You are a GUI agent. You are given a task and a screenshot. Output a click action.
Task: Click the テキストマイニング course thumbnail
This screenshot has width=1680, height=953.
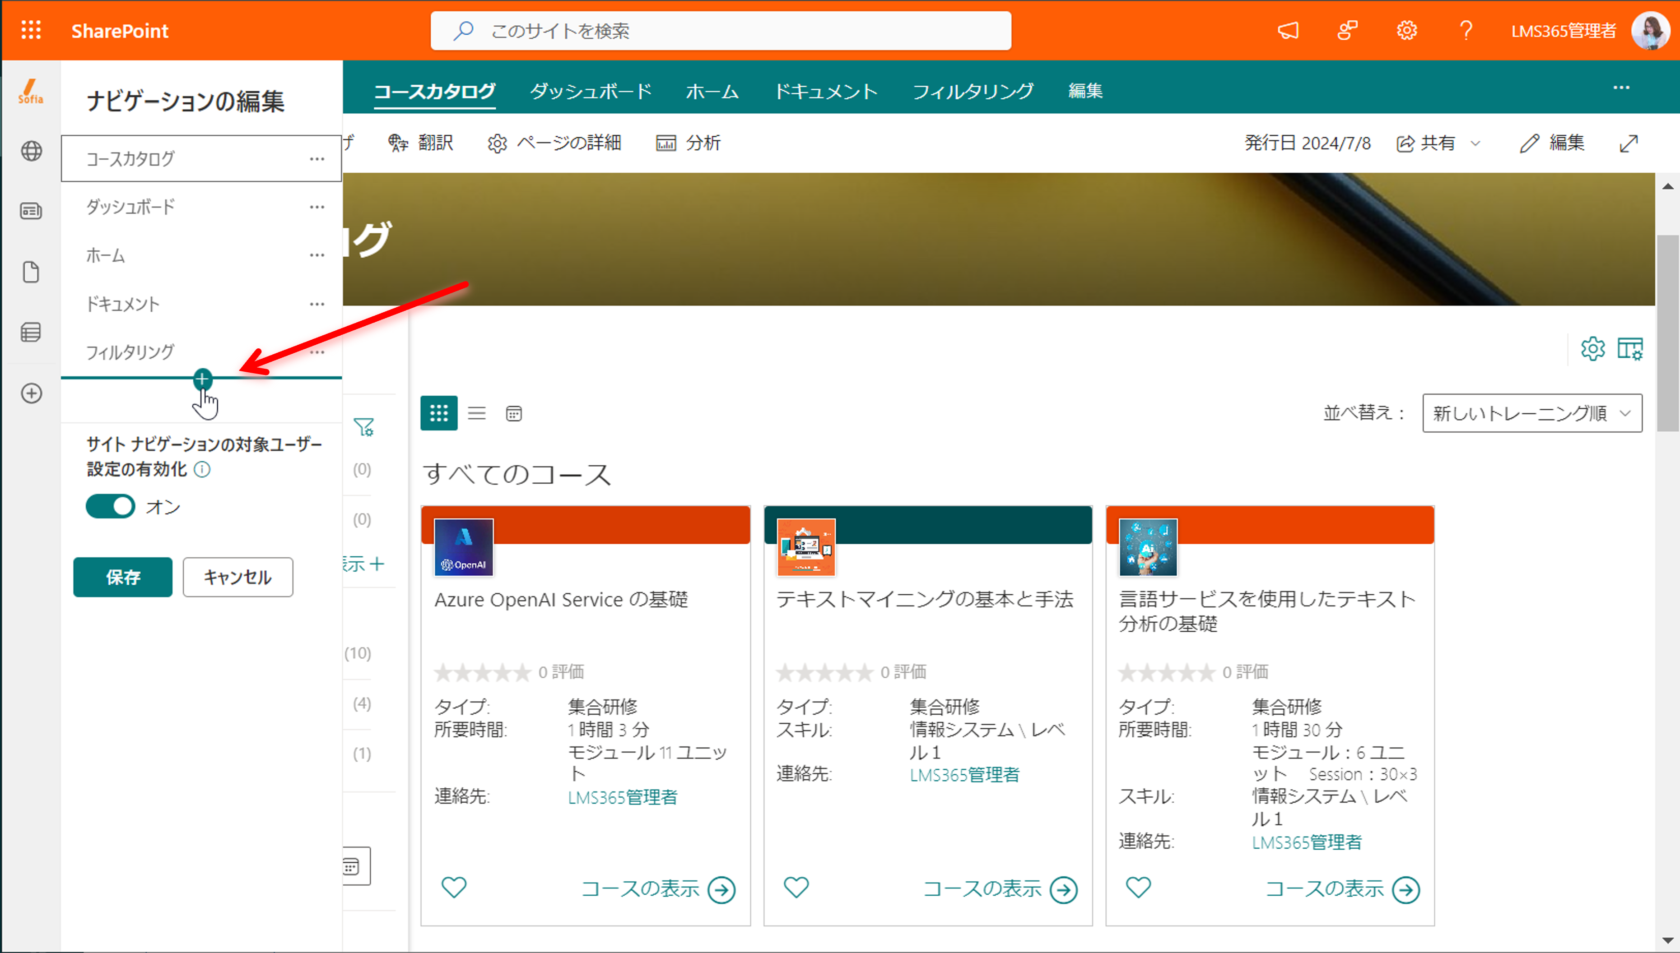[x=806, y=547]
